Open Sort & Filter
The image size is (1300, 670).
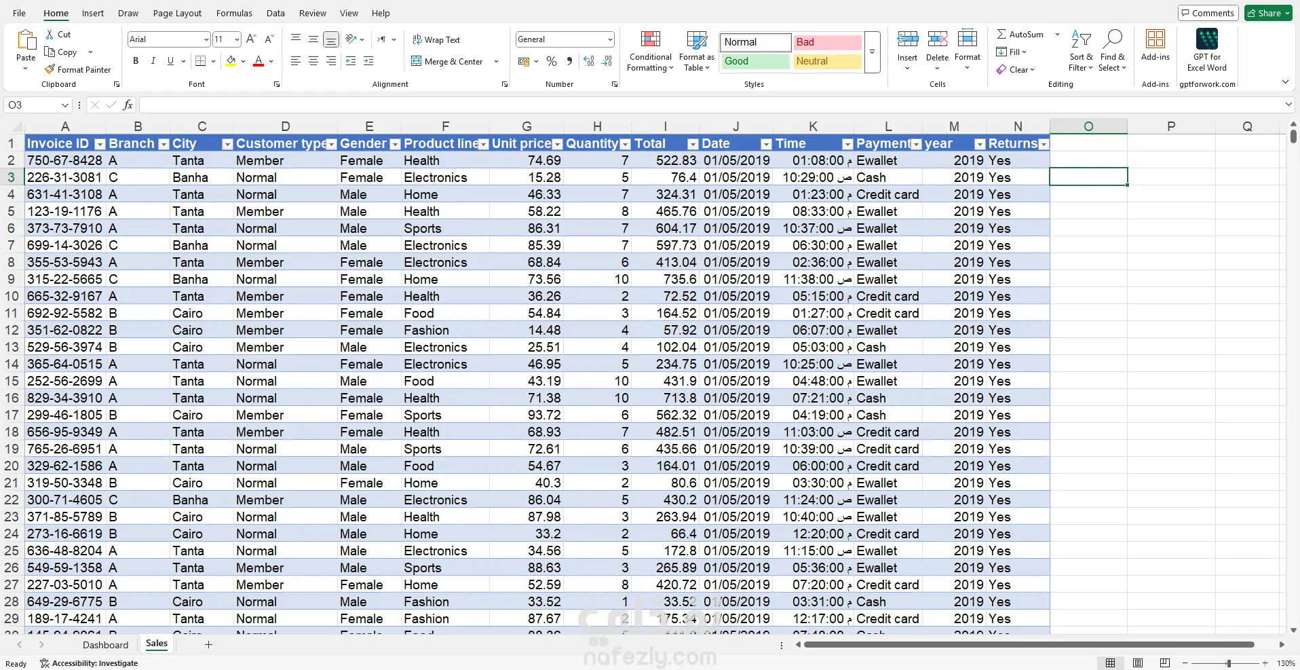1081,51
